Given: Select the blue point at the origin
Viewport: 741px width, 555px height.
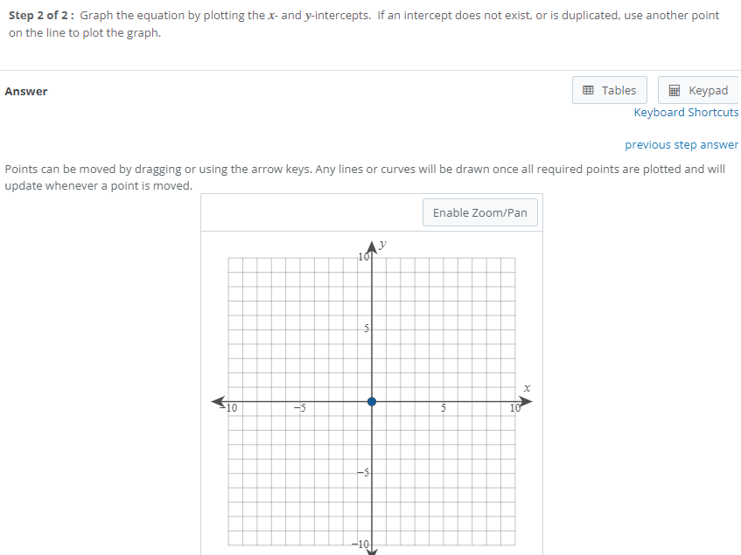Looking at the screenshot, I should point(372,402).
